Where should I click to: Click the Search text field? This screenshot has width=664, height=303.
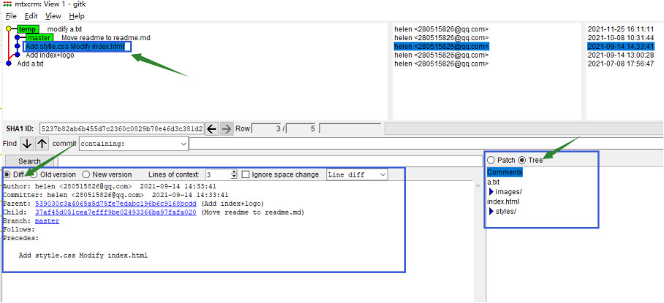270,161
